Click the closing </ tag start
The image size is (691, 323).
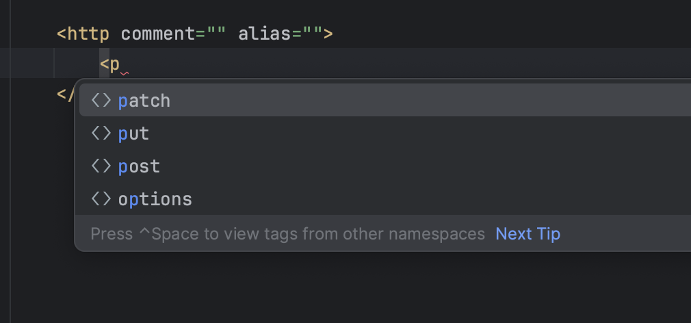pyautogui.click(x=66, y=94)
